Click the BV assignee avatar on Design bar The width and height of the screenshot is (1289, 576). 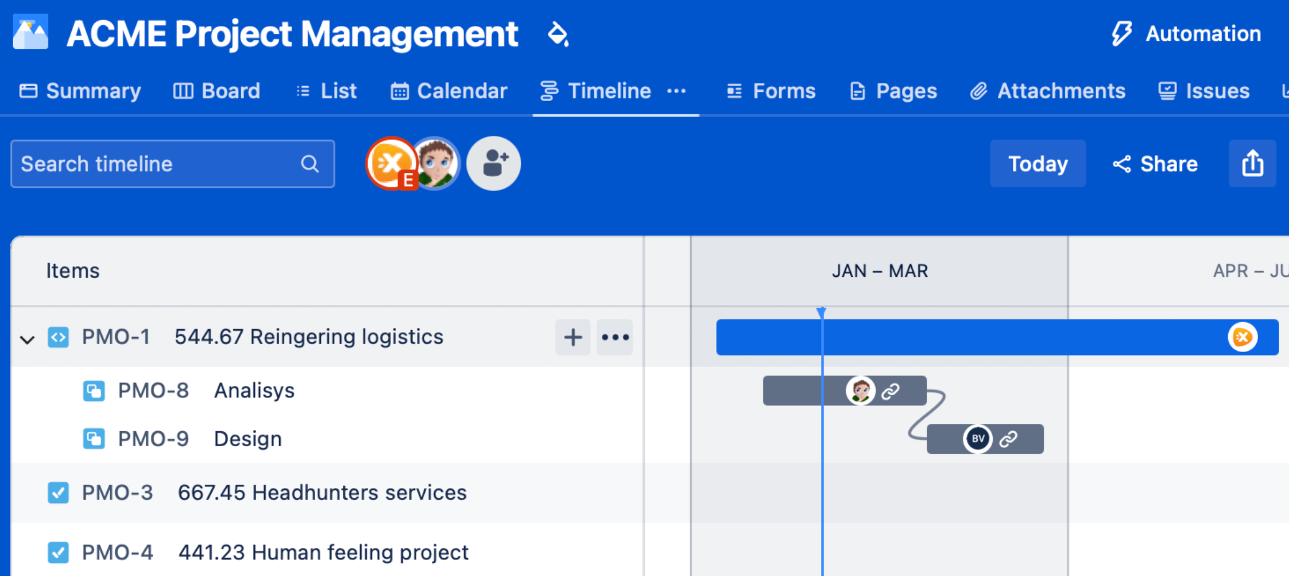click(978, 439)
